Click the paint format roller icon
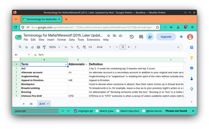 tap(44, 47)
